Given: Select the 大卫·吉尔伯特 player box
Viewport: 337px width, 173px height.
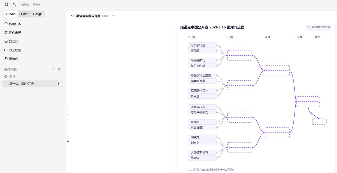Looking at the screenshot, I should click(x=202, y=152).
